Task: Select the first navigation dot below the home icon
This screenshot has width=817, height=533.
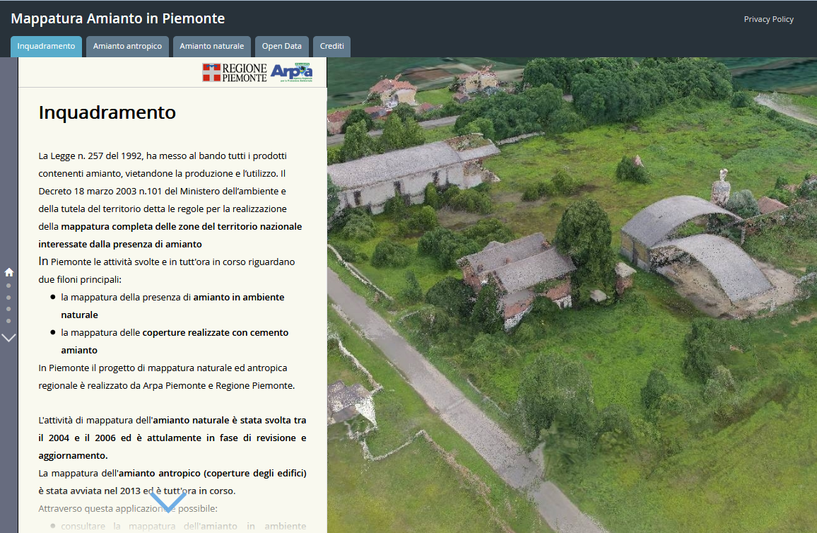Action: click(8, 286)
